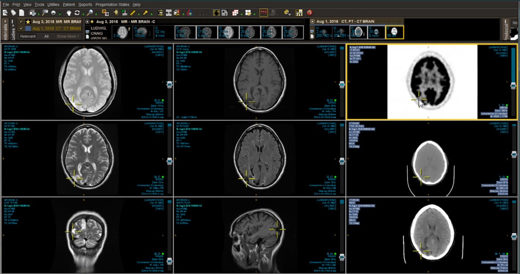Select the magnifying glass zoom tool
This screenshot has height=274, width=520.
(90, 12)
